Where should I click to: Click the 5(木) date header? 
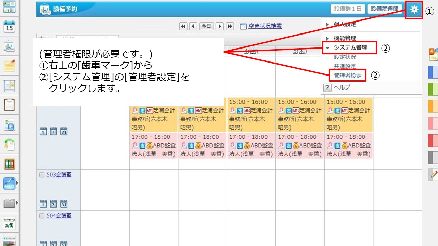point(300,51)
